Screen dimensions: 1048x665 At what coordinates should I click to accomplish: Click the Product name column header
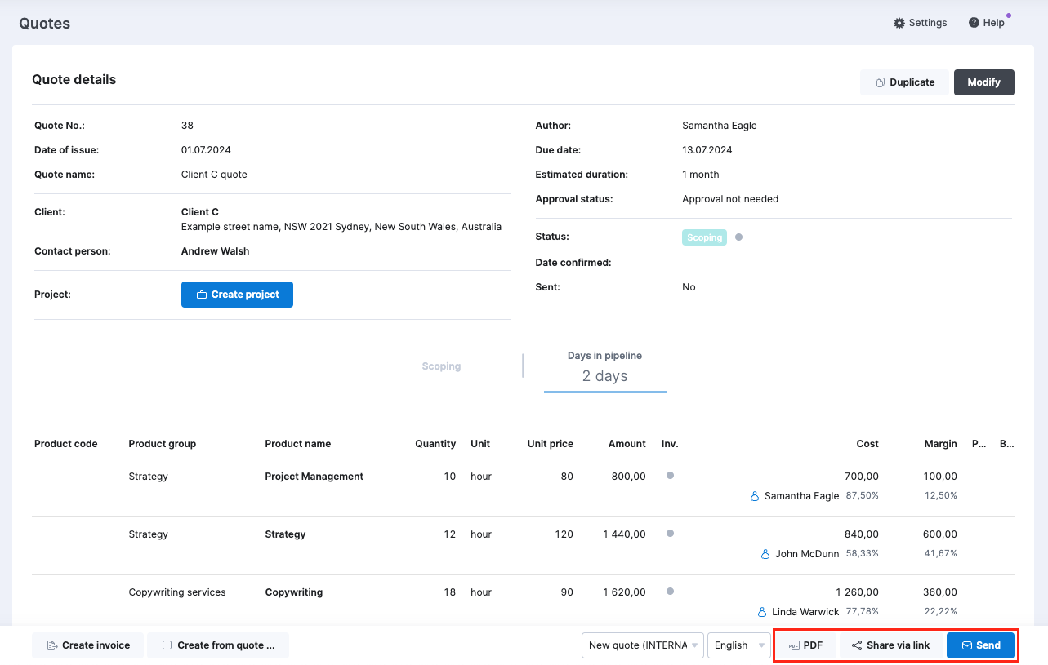coord(298,444)
